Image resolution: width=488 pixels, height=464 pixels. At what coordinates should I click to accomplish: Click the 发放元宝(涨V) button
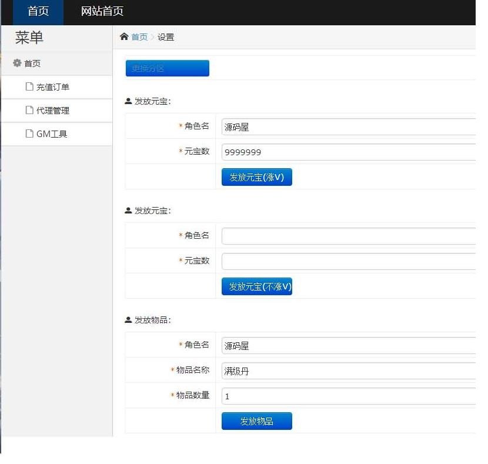256,177
